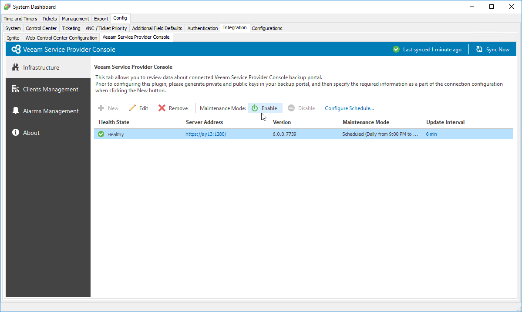
Task: Switch to the Web-Control Center Configuration tab
Action: (x=61, y=37)
